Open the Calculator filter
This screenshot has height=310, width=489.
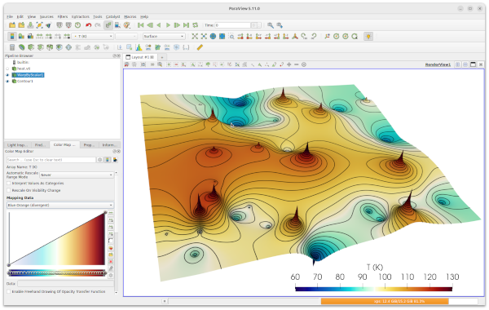pyautogui.click(x=12, y=47)
